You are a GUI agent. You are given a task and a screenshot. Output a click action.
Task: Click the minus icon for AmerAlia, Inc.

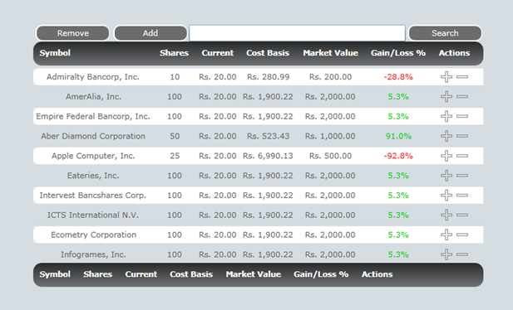pos(462,97)
